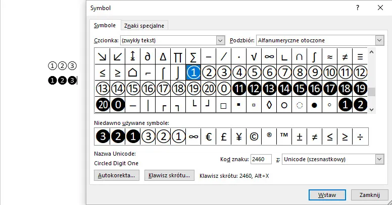Screen dimensions: 392x205
Task: Click the not-equal sign in the grid
Action: (345, 56)
